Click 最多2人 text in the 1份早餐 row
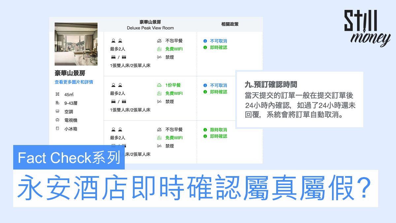The image size is (396, 223). coord(117,93)
